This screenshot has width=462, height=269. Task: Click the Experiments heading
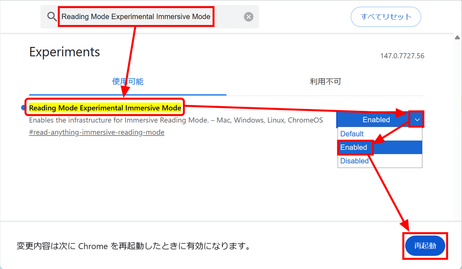pos(65,52)
